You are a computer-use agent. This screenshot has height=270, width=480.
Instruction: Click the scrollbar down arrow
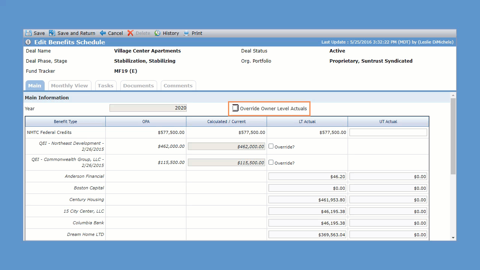[453, 238]
